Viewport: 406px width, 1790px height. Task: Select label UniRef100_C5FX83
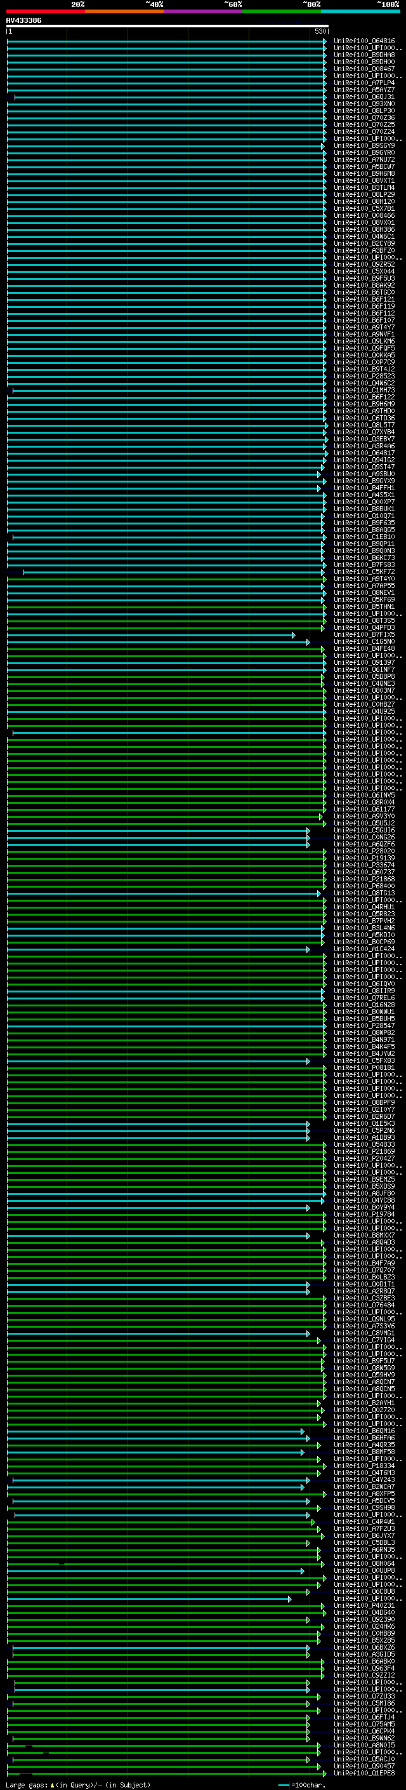[x=364, y=1060]
